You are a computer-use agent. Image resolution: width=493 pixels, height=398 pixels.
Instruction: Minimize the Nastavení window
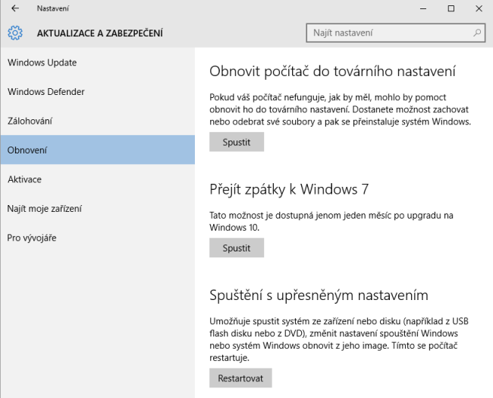[423, 8]
